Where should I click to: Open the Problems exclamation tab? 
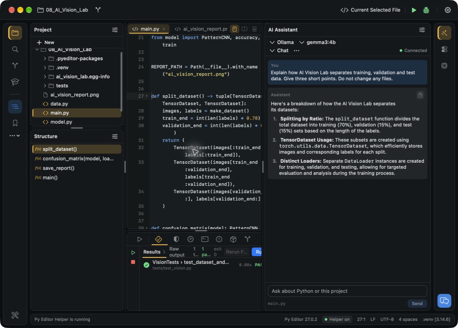pos(219,239)
